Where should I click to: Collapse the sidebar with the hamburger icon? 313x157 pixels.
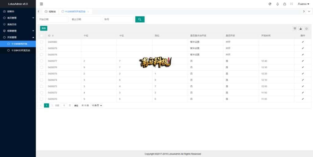pyautogui.click(x=42, y=4)
